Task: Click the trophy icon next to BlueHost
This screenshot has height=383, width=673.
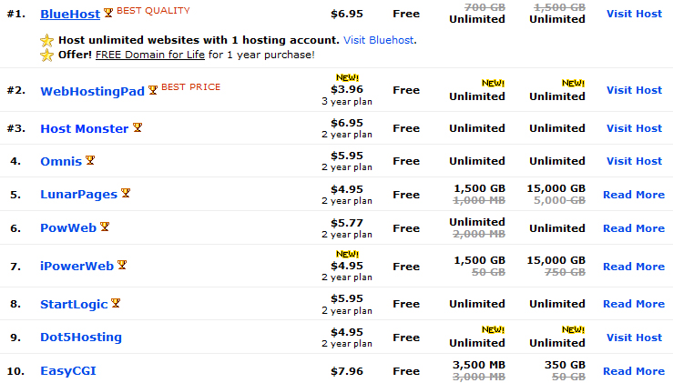Action: coord(108,14)
